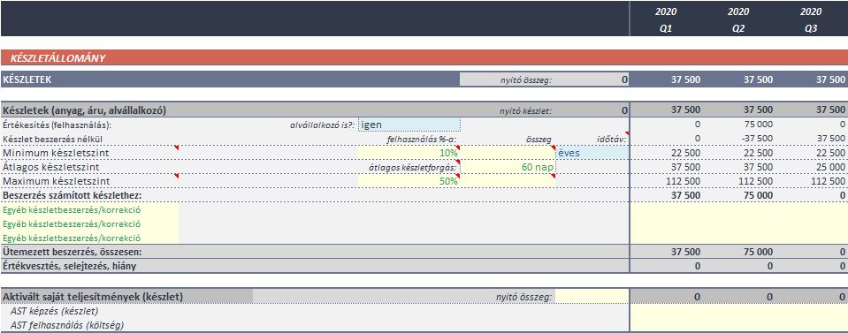Viewport: 848px width, 333px height.
Task: Open the 'éves' időtáv dropdown cell
Action: 592,153
